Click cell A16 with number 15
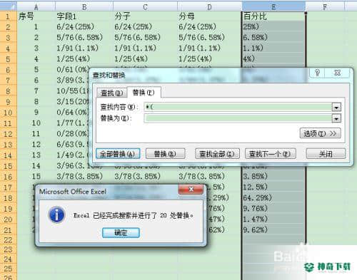The height and width of the screenshot is (280, 357). click(x=36, y=177)
